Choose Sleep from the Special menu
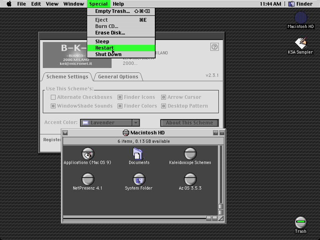The height and width of the screenshot is (240, 320). (x=121, y=42)
